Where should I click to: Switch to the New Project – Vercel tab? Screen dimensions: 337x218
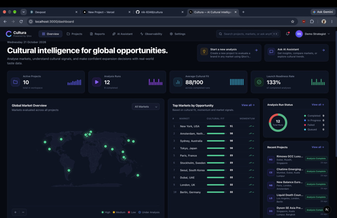click(x=107, y=12)
